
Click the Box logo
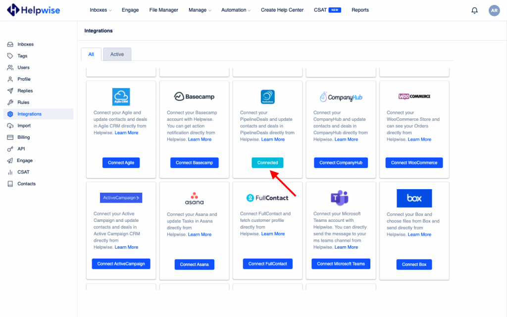414,198
